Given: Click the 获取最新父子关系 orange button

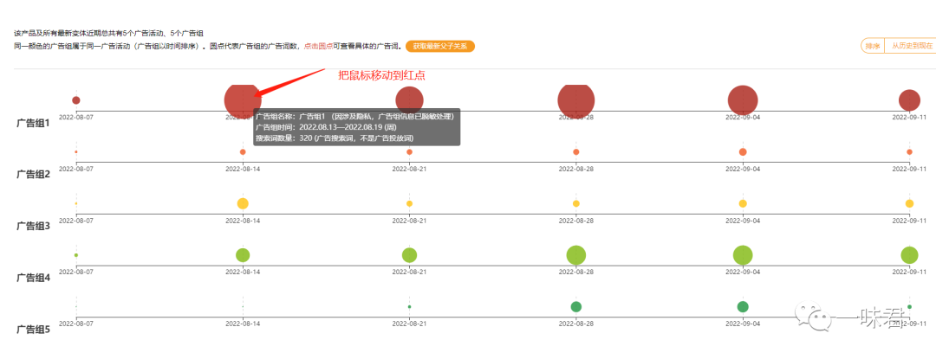Looking at the screenshot, I should [x=440, y=46].
